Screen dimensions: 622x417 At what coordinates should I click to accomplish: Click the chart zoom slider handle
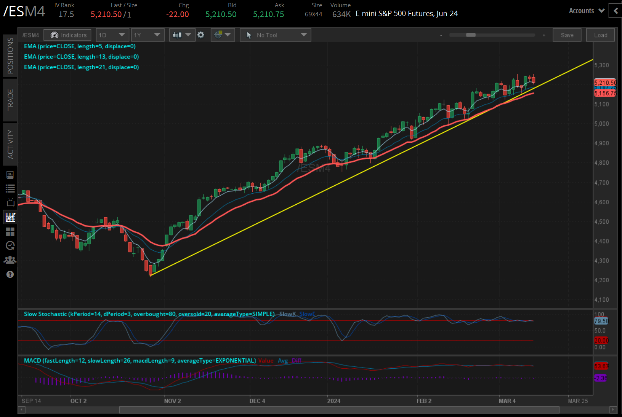(x=471, y=35)
